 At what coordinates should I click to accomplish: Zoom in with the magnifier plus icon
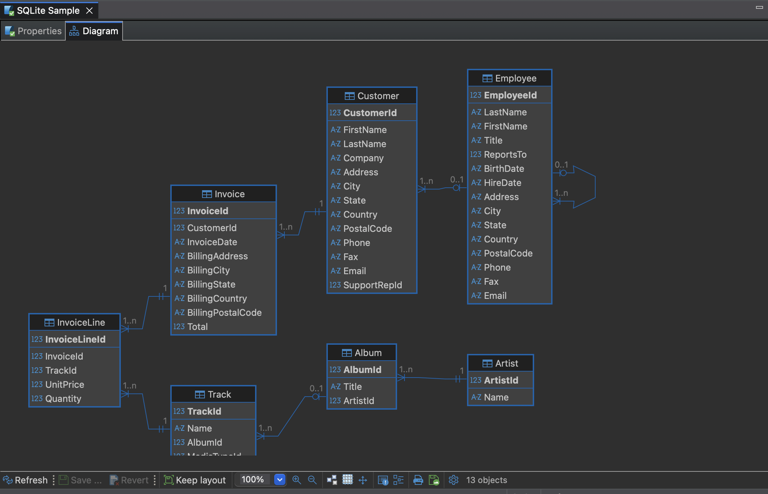[x=297, y=480]
